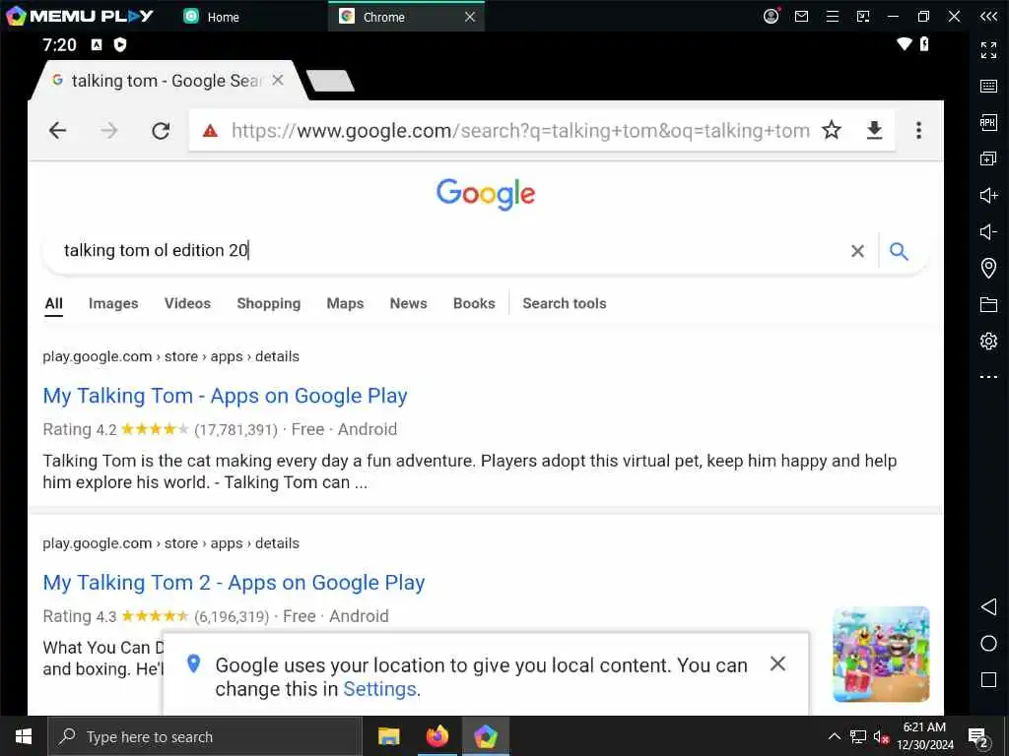1009x756 pixels.
Task: Open Search tools options
Action: 565,303
